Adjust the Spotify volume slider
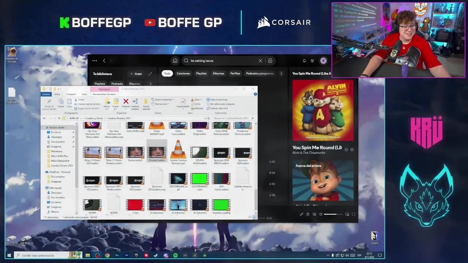 click(x=333, y=214)
